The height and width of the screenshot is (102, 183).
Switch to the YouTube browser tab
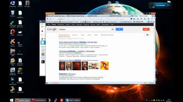pos(56,16)
